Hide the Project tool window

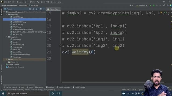pos(44,9)
